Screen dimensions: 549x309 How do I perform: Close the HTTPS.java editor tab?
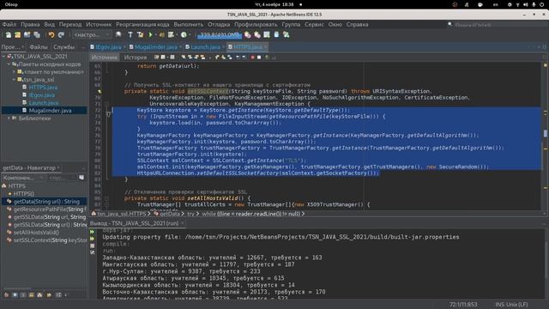pos(265,47)
